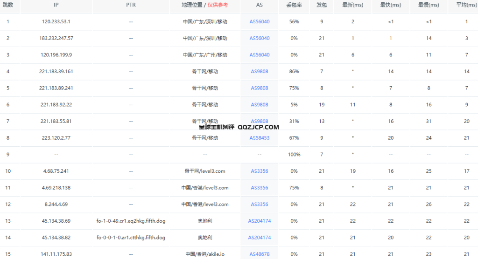Click PTR fo-0-0-1-0.ar1.ctthkg.fifth.dog
Viewport: 478px width, 259px height.
point(131,238)
